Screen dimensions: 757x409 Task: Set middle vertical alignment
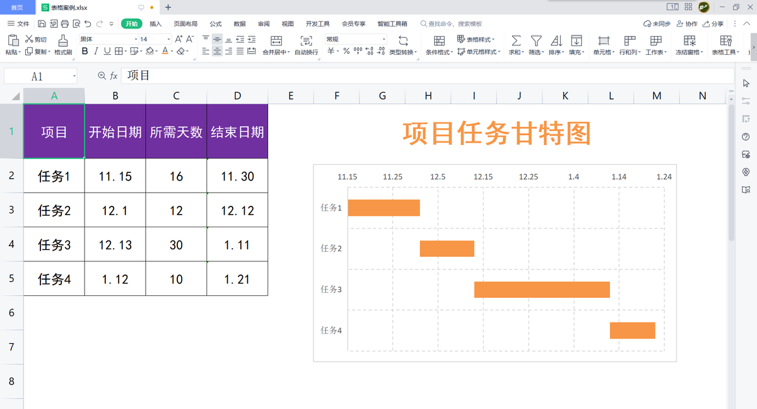[217, 39]
